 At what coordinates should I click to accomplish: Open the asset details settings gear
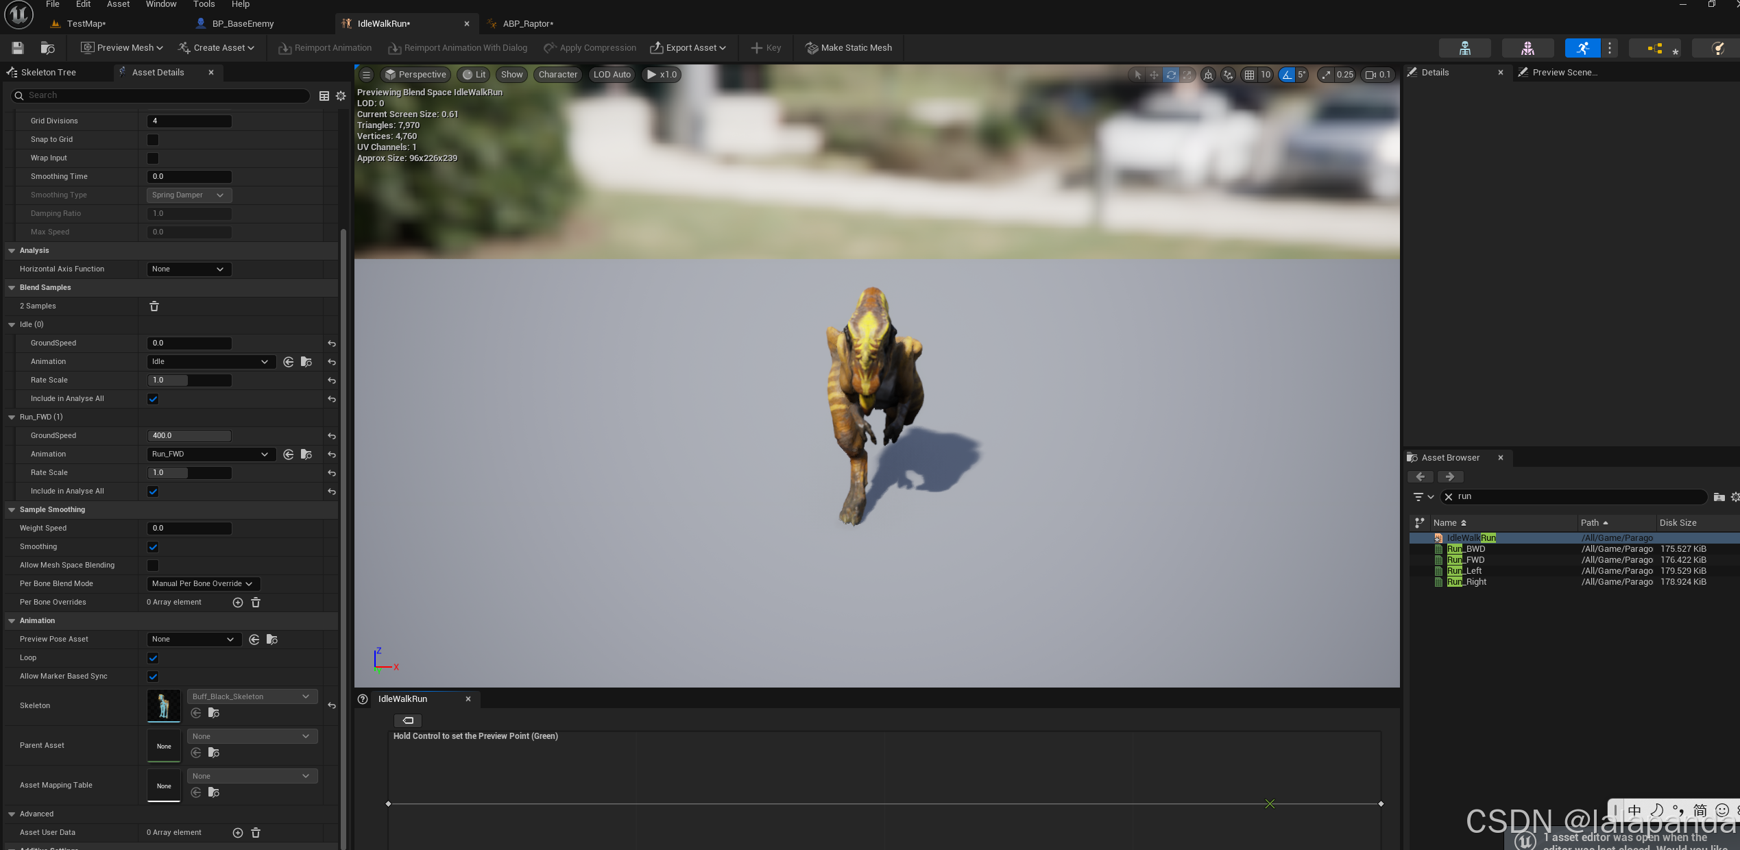point(341,96)
